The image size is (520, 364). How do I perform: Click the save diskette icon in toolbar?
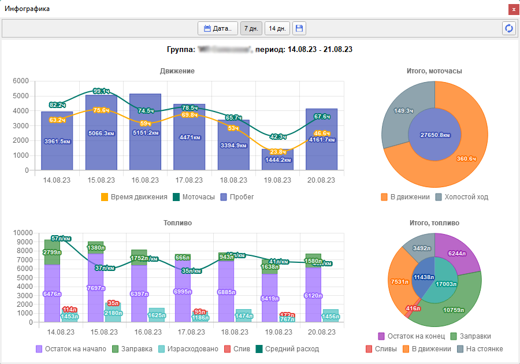(x=299, y=28)
